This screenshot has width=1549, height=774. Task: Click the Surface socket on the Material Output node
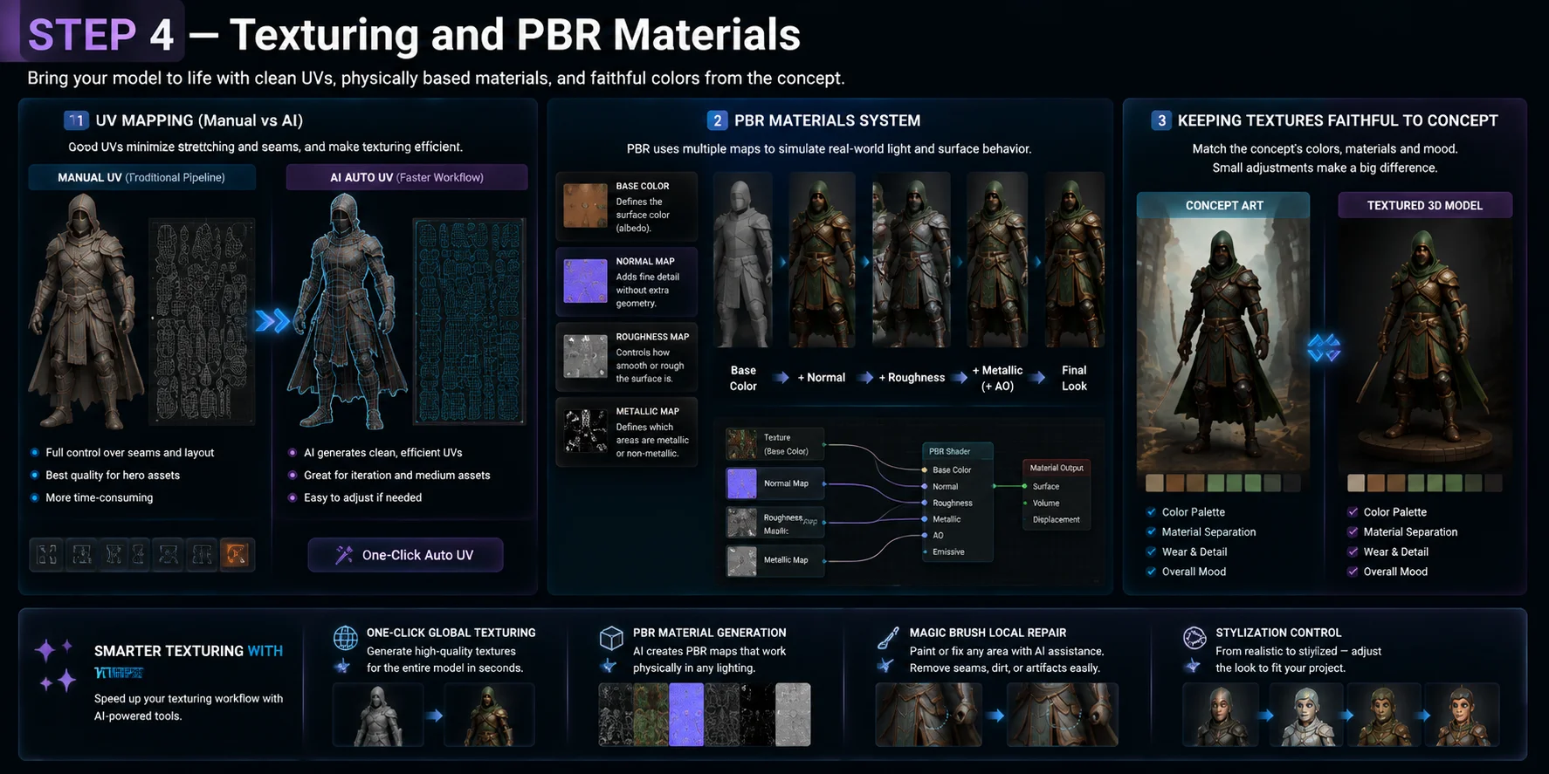pos(1025,487)
